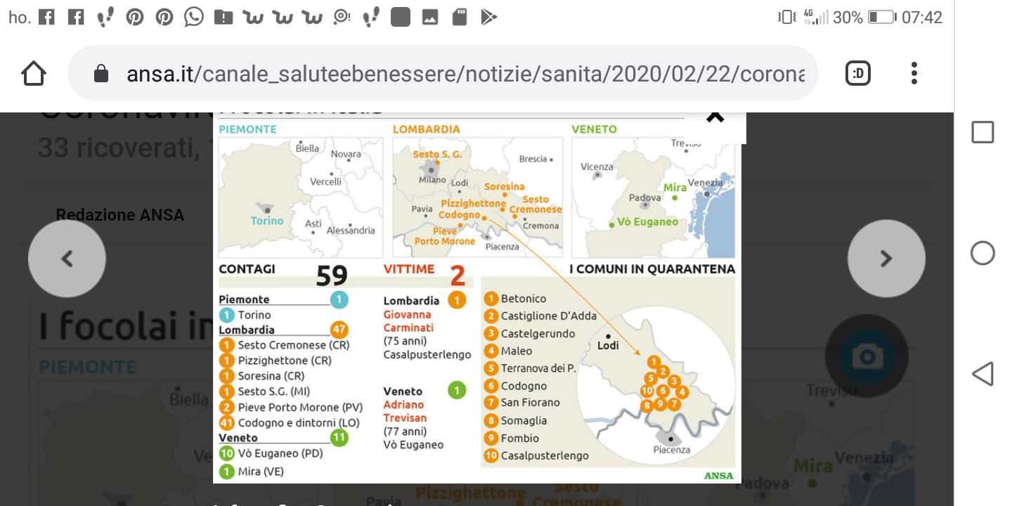Tap the "VENETO" map heading
1012x506 pixels.
coord(594,129)
